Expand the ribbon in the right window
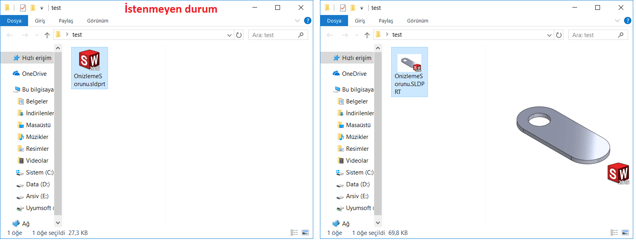The image size is (636, 242). point(617,21)
